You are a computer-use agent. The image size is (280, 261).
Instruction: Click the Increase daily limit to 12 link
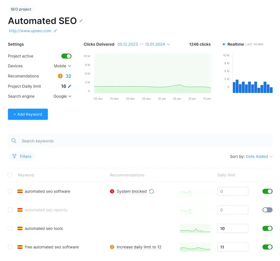click(139, 247)
